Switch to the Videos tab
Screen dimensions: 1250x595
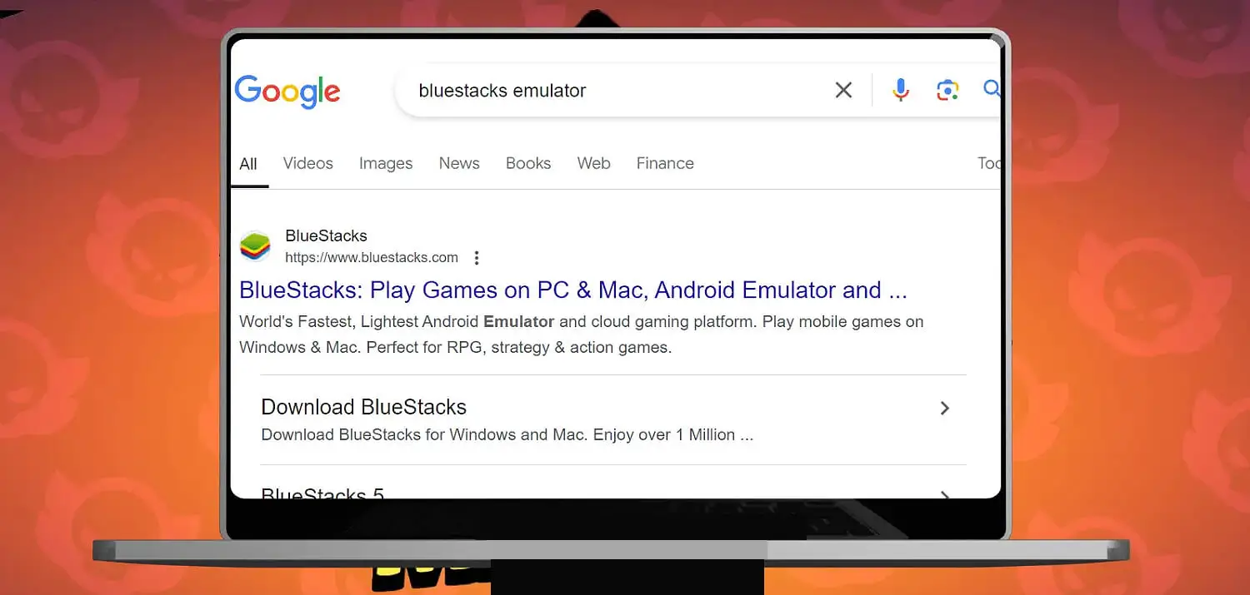pyautogui.click(x=308, y=164)
